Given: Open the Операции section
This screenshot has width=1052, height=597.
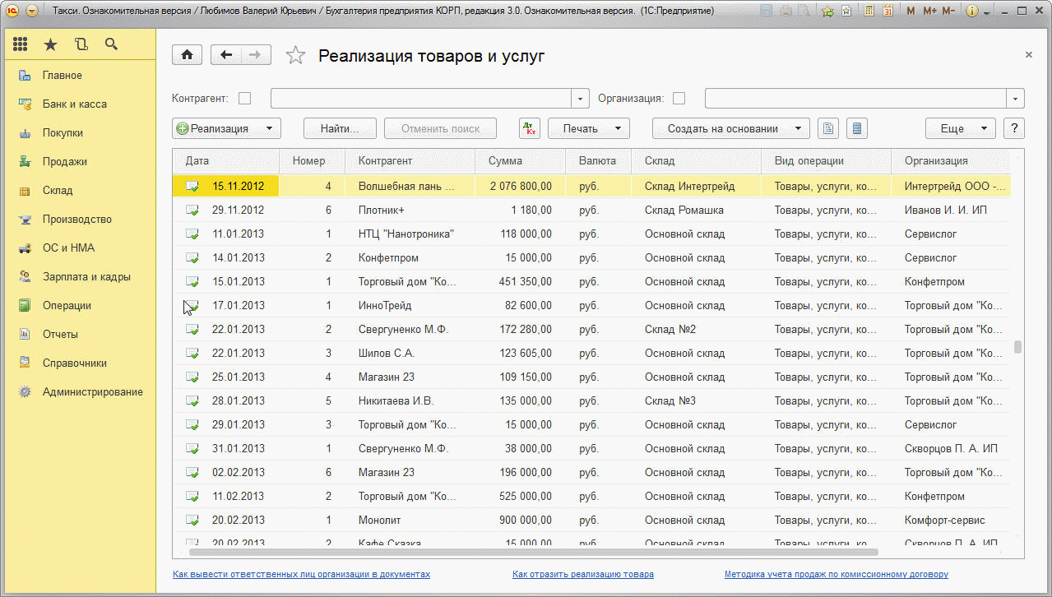Looking at the screenshot, I should point(78,305).
